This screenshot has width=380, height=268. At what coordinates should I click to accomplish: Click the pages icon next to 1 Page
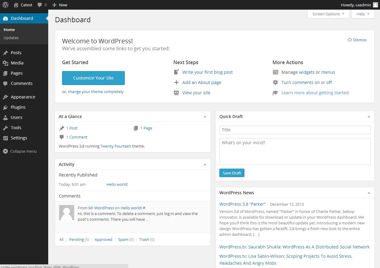(x=136, y=128)
